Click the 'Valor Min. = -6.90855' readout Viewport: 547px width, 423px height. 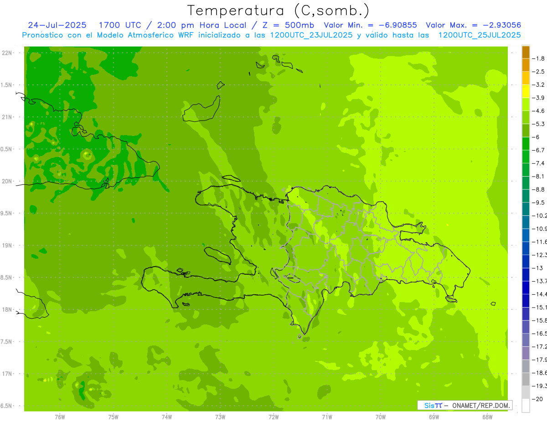point(371,25)
